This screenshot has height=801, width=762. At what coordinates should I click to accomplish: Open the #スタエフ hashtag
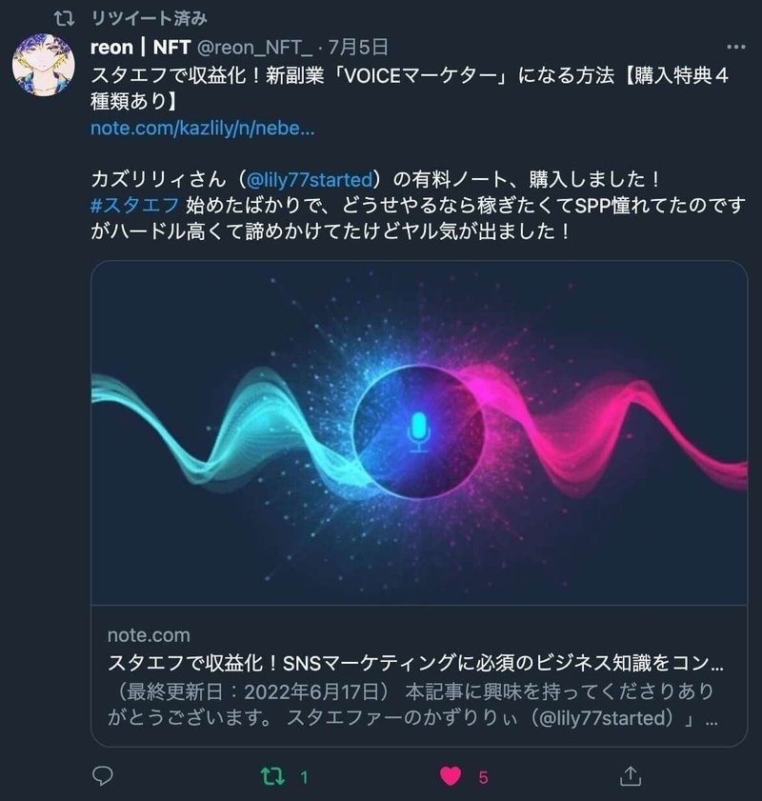coord(135,205)
